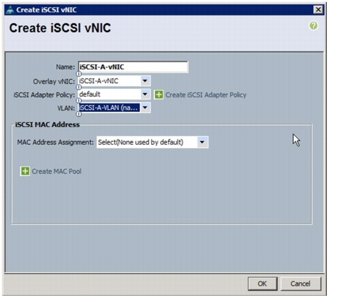This screenshot has height=297, width=359.
Task: Select the highlighted iSCSI-A-VLAN value box
Action: [109, 108]
